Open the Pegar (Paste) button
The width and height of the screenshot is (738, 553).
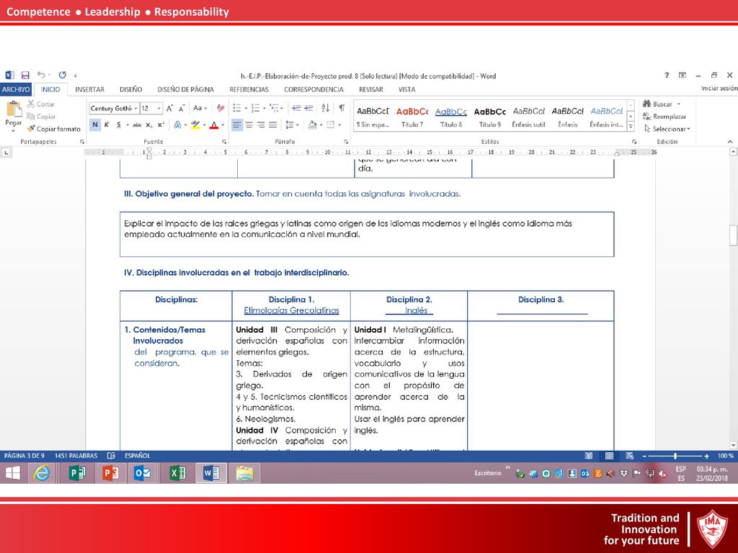pos(13,116)
